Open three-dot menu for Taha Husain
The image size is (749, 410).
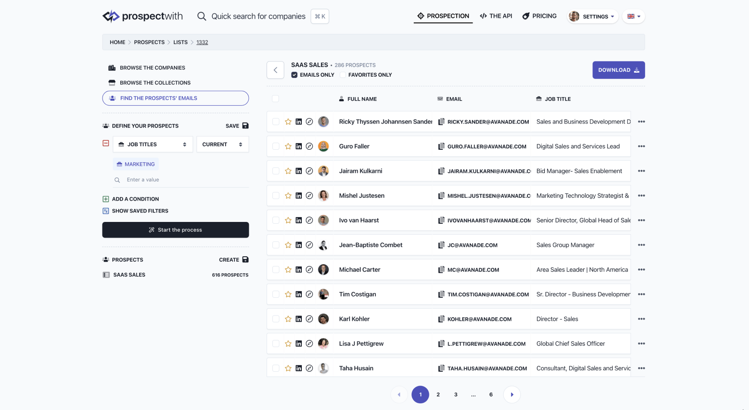tap(642, 368)
